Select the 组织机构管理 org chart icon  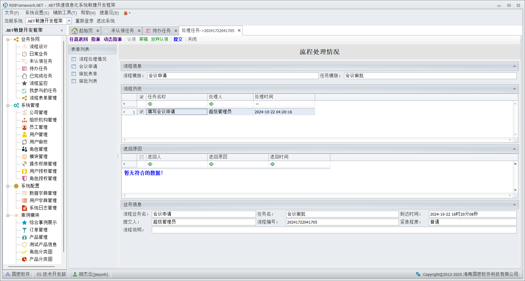coord(24,120)
